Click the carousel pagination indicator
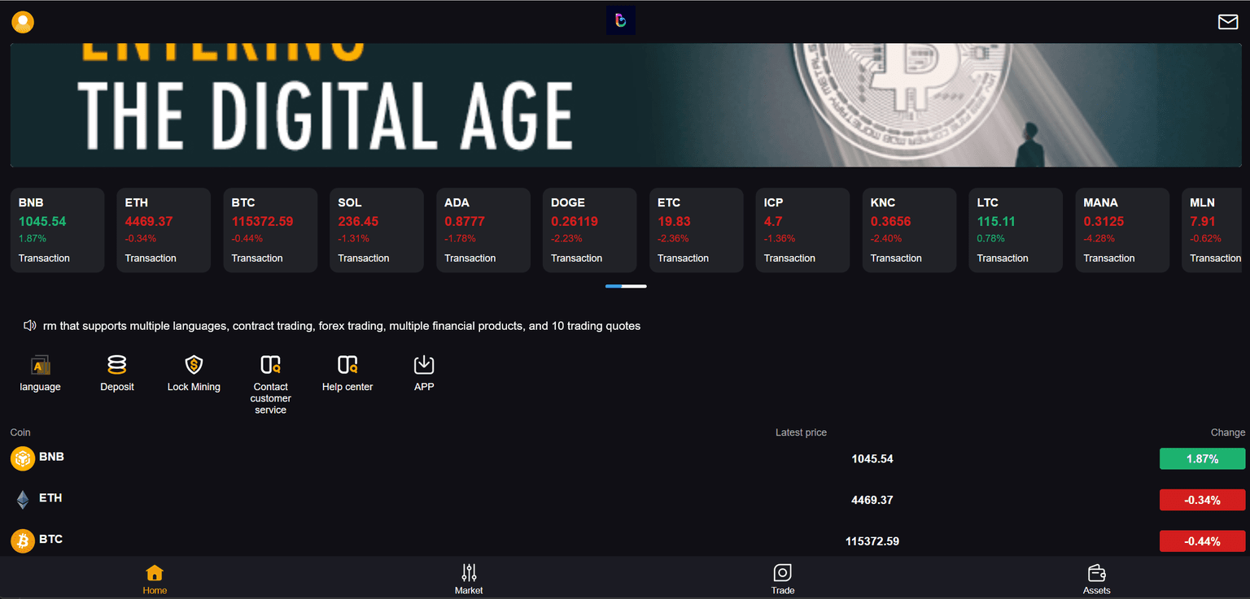Image resolution: width=1250 pixels, height=599 pixels. pos(627,285)
